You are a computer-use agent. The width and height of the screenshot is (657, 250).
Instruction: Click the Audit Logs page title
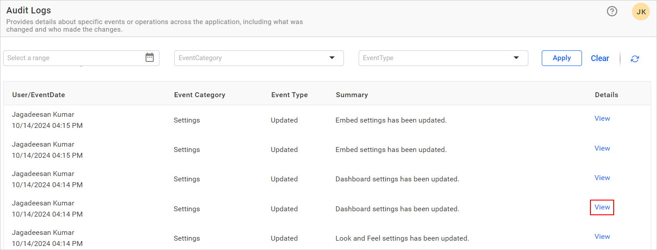[x=29, y=10]
